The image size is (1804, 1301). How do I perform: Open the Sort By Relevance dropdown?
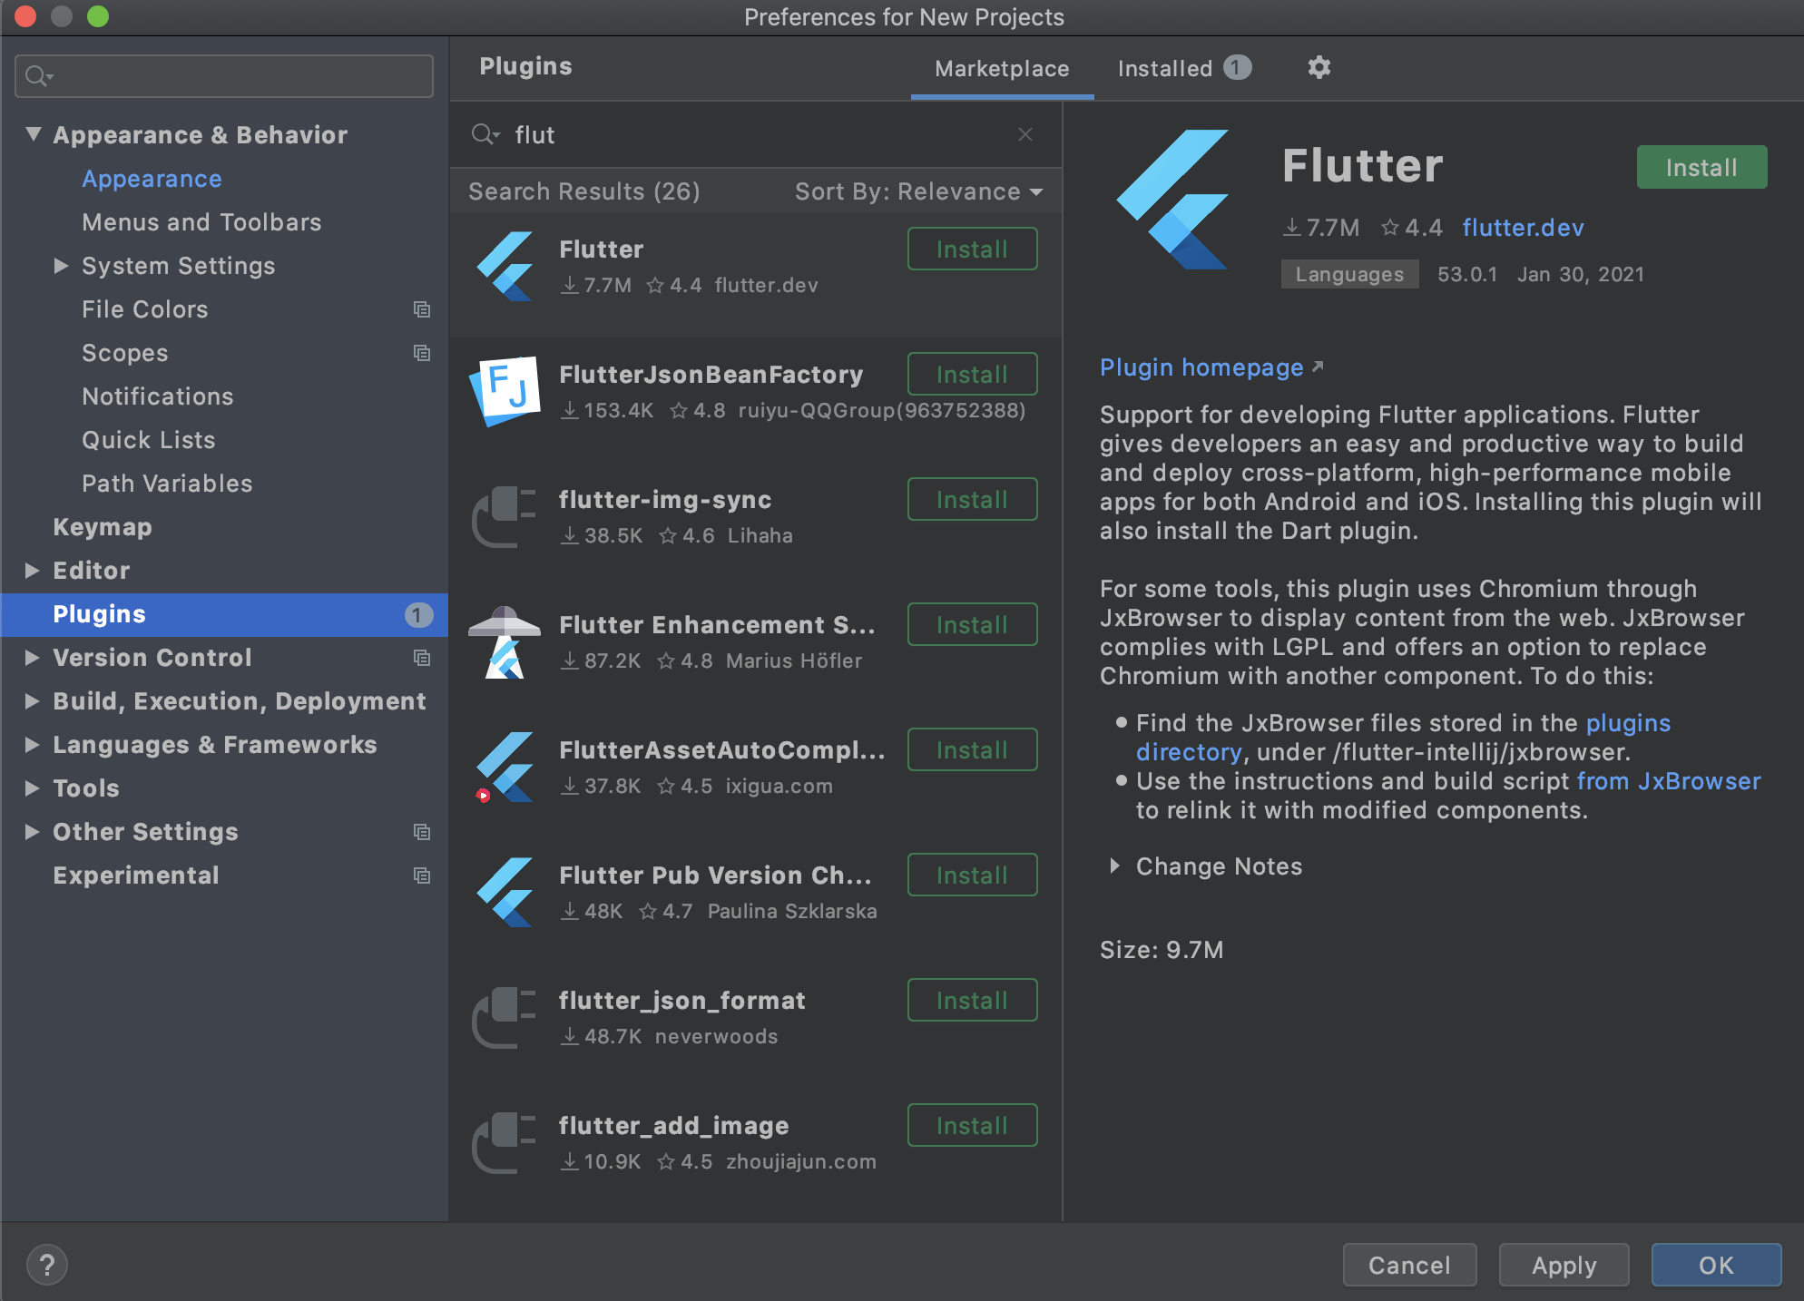coord(918,191)
